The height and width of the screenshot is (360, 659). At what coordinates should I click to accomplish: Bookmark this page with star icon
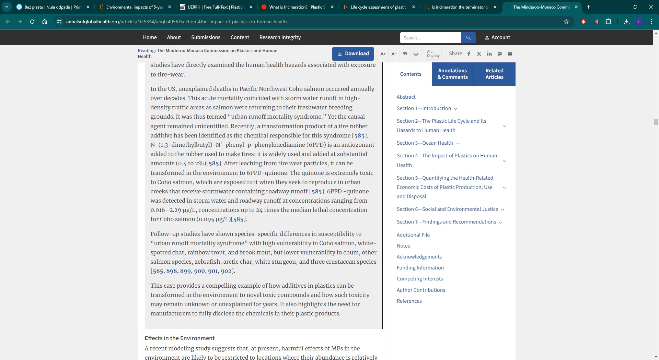point(566,22)
